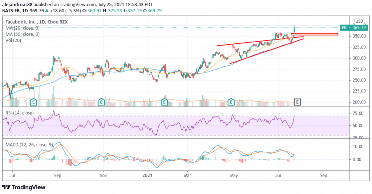Click the TradingView logo
This screenshot has height=194, width=372.
(x=24, y=187)
